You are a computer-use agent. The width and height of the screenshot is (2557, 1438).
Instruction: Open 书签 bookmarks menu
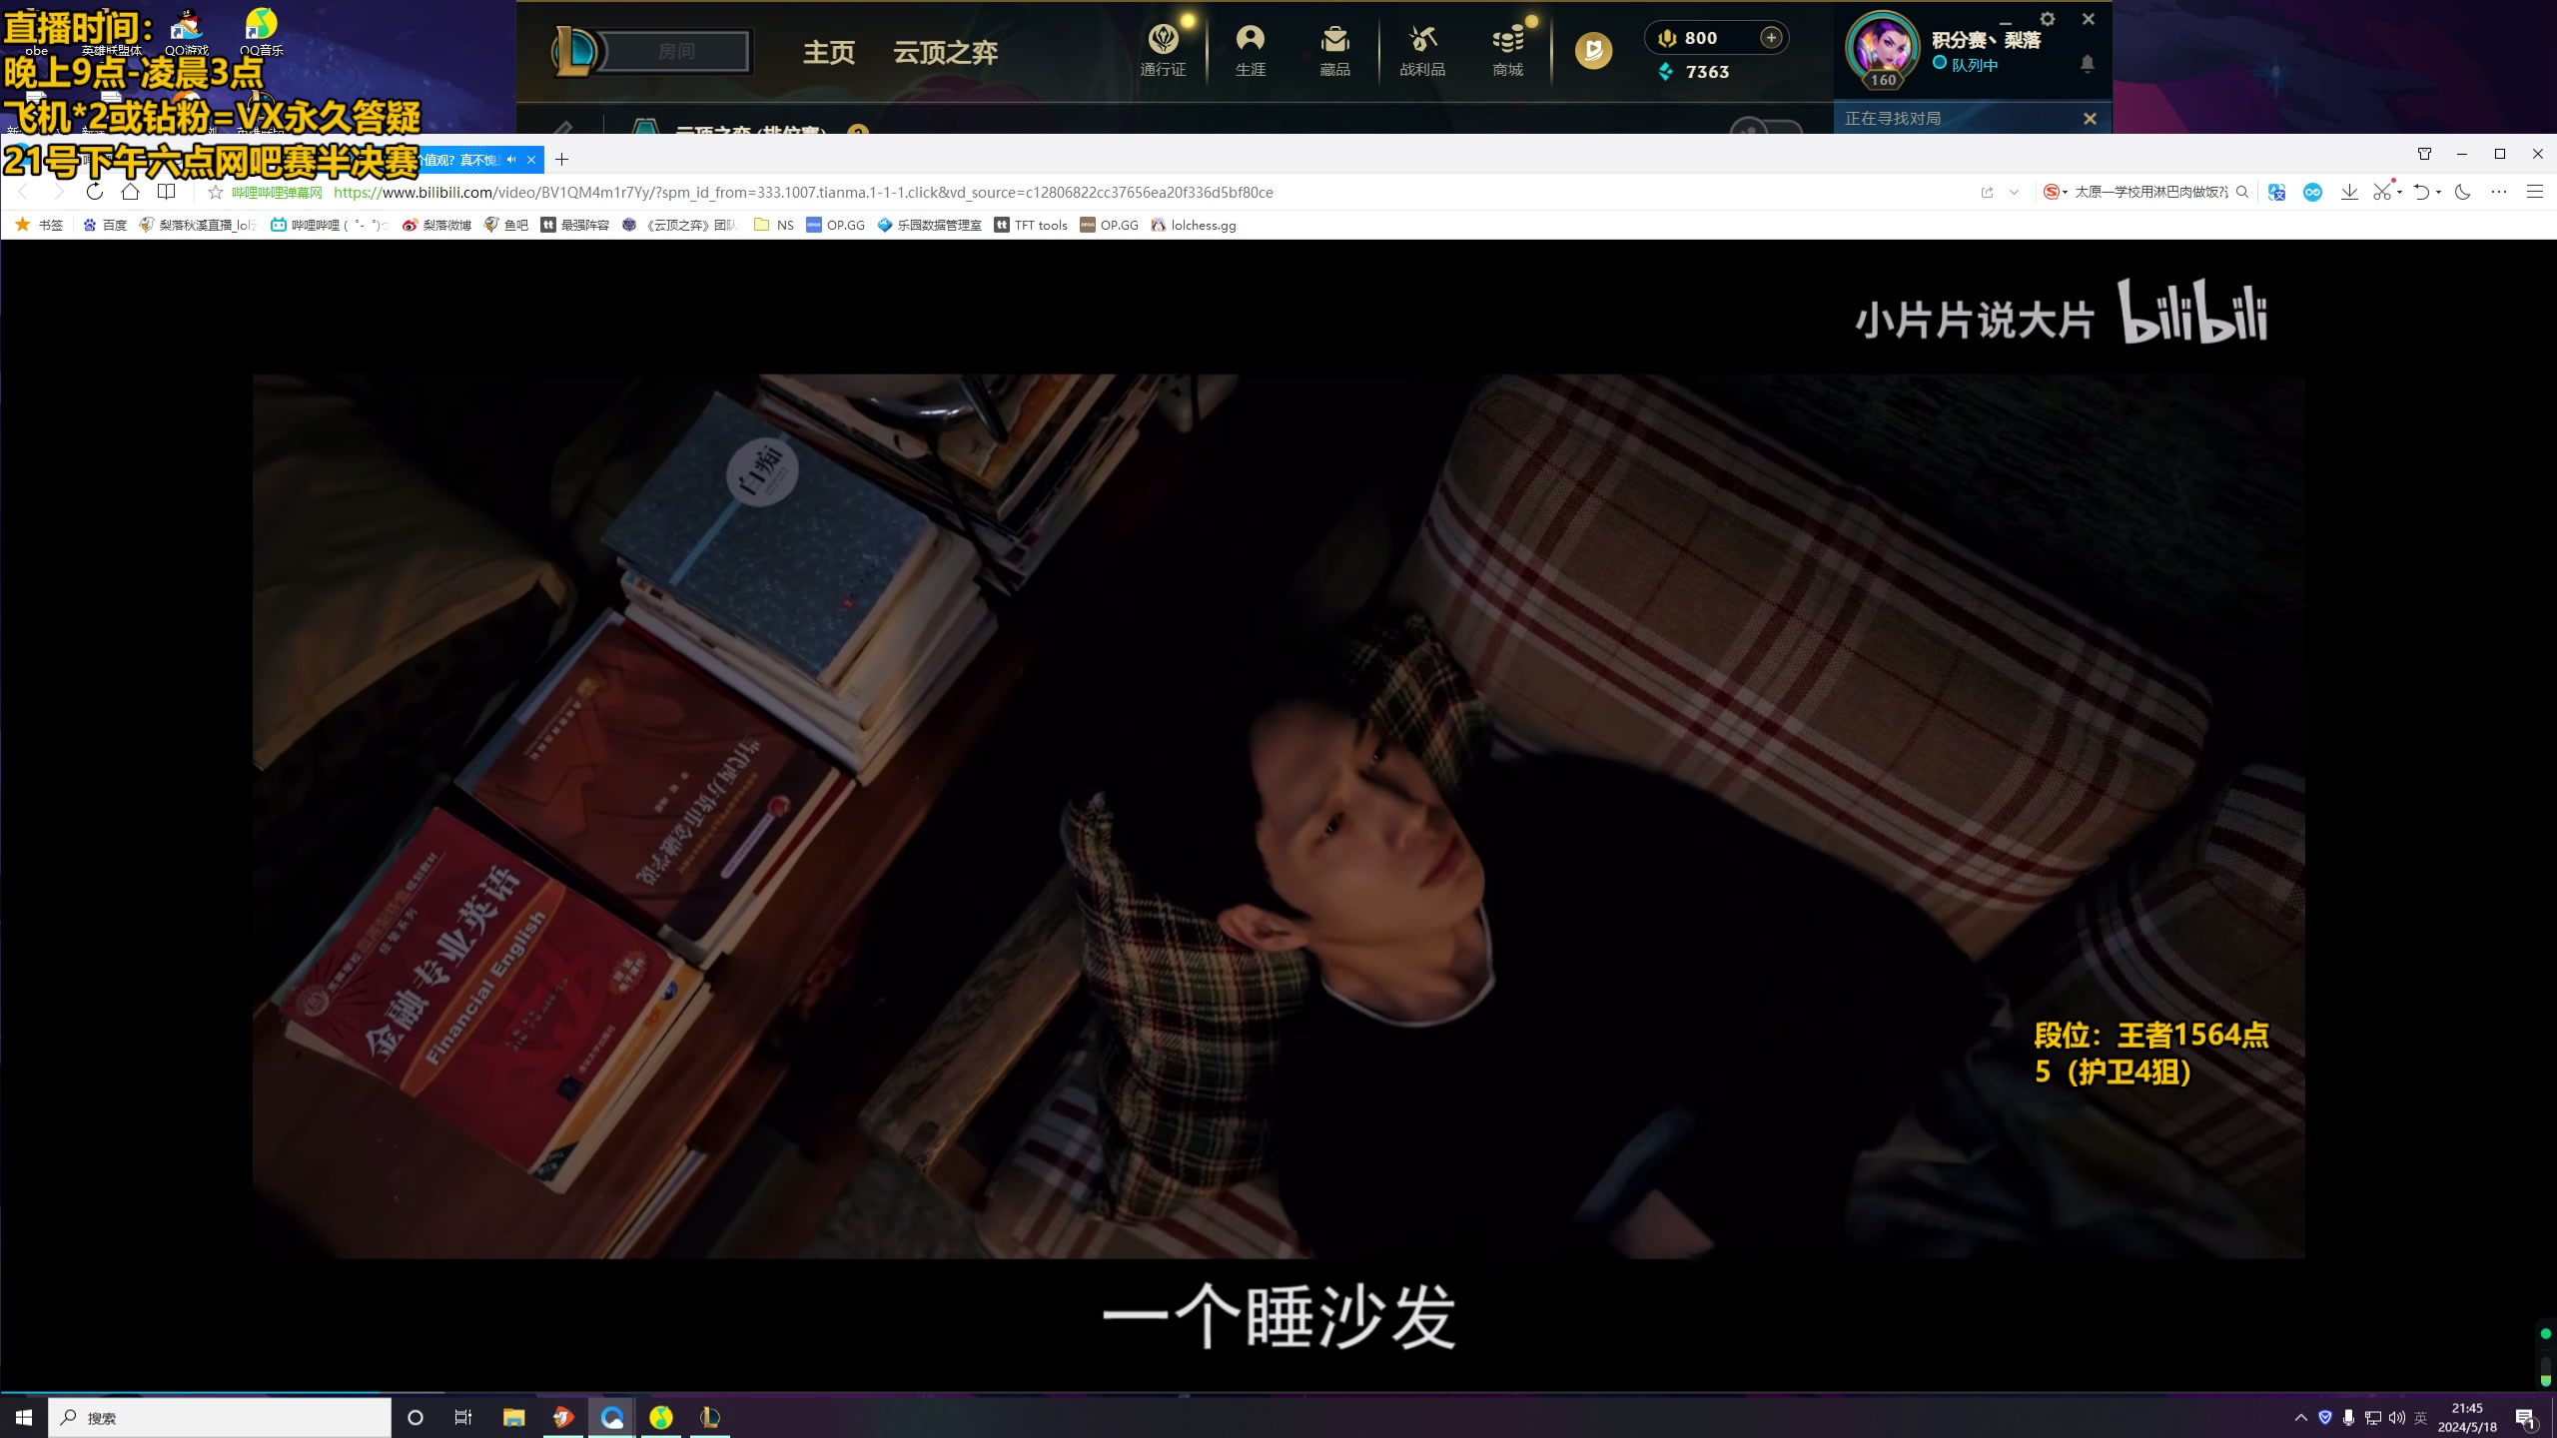(39, 225)
